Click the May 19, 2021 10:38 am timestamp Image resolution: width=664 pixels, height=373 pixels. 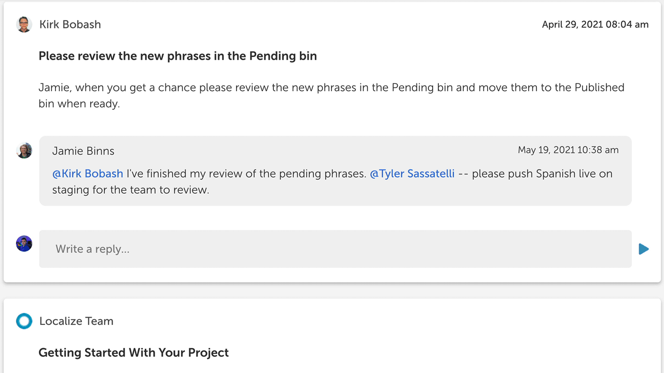(x=568, y=150)
